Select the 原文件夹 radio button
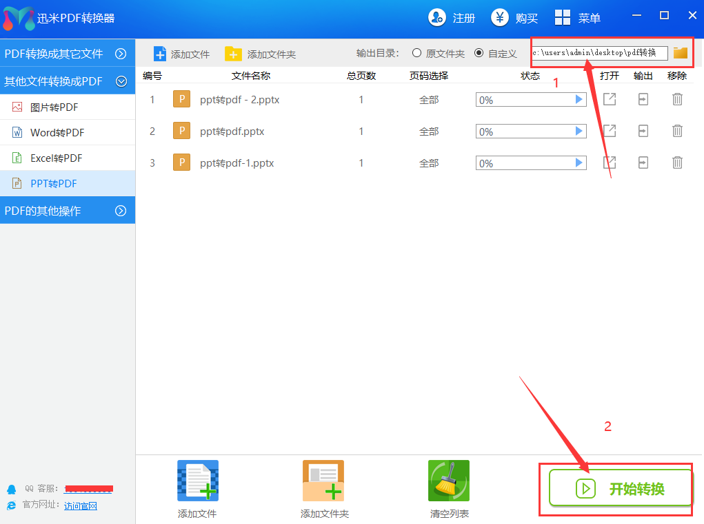 click(416, 53)
